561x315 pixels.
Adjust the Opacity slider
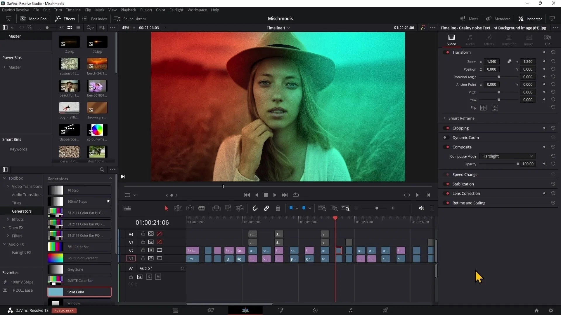click(x=518, y=164)
